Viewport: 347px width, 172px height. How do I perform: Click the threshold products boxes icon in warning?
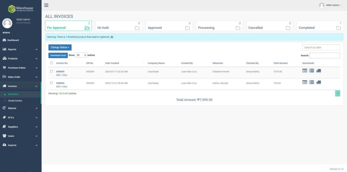click(x=112, y=37)
